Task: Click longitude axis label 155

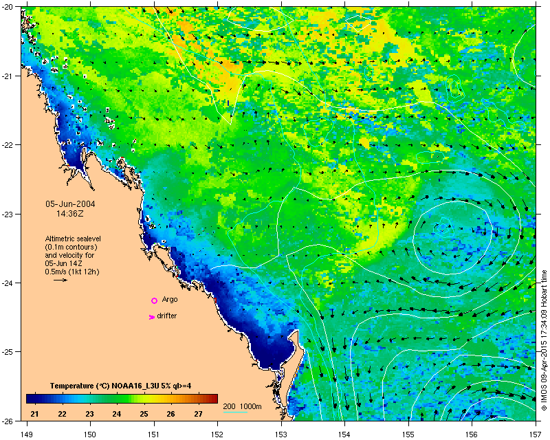Action: [408, 434]
